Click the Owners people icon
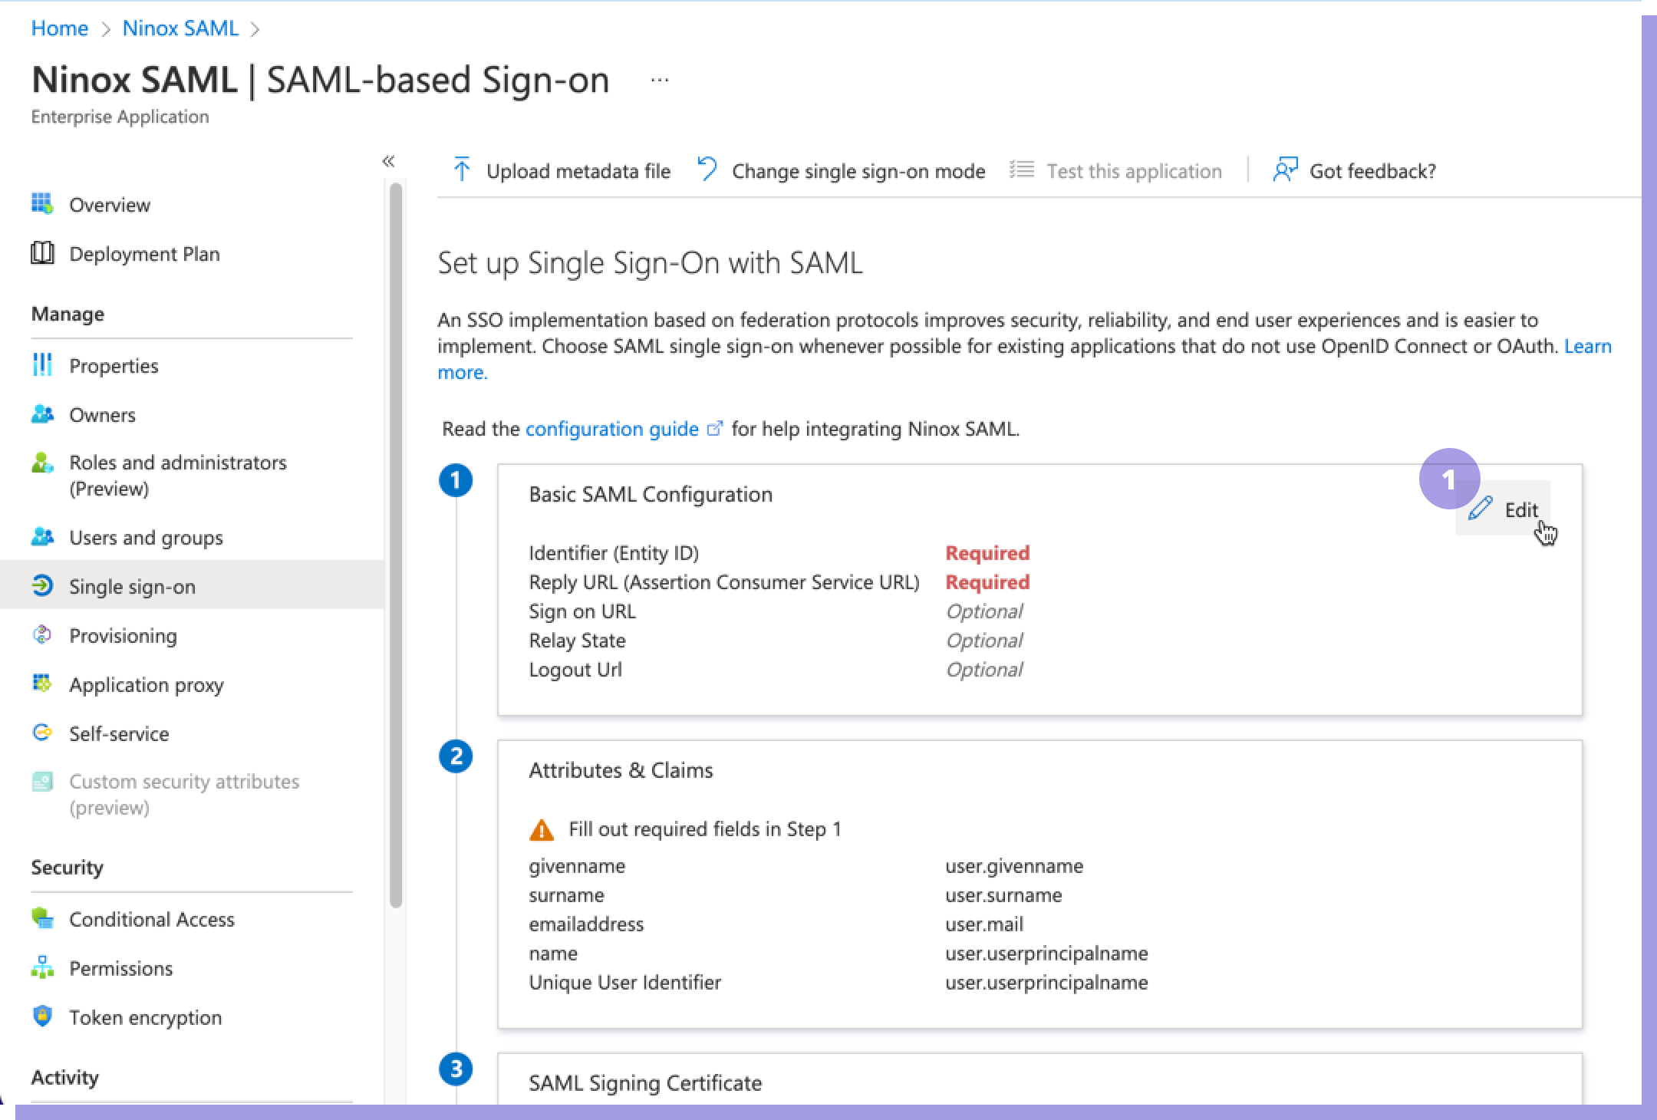The height and width of the screenshot is (1120, 1657). [42, 414]
